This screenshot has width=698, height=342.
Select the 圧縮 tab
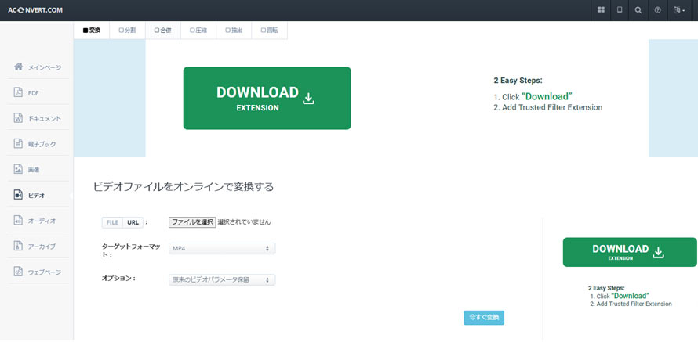tap(198, 31)
